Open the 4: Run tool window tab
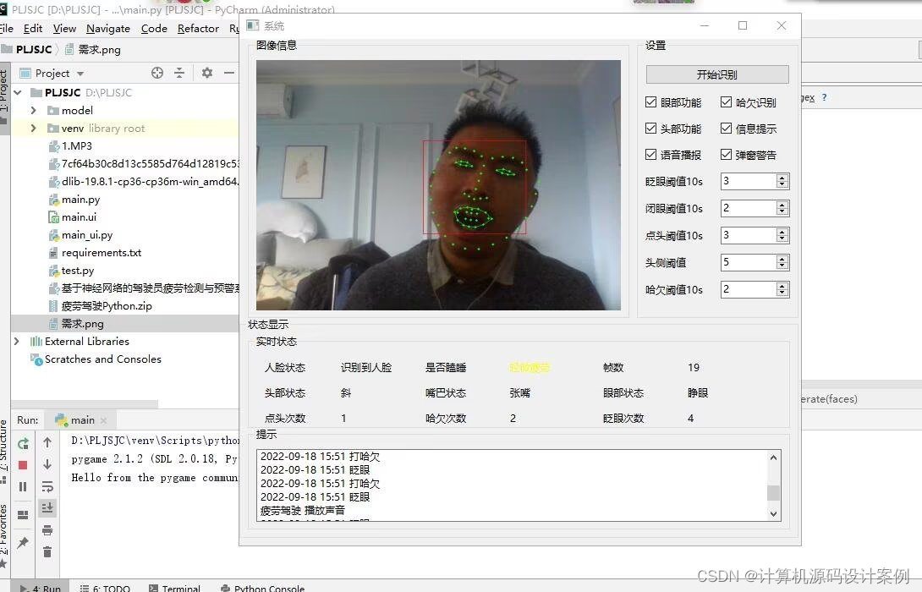The image size is (922, 592). click(x=41, y=587)
